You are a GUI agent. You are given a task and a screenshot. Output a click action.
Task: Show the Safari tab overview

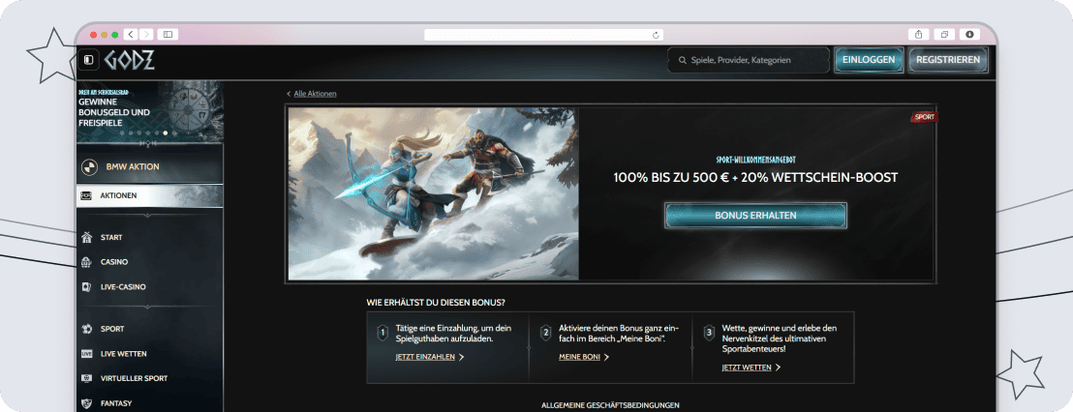point(944,34)
